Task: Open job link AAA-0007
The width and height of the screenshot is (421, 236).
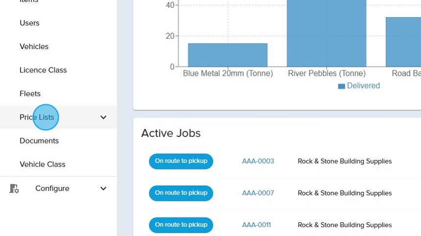Action: 258,193
